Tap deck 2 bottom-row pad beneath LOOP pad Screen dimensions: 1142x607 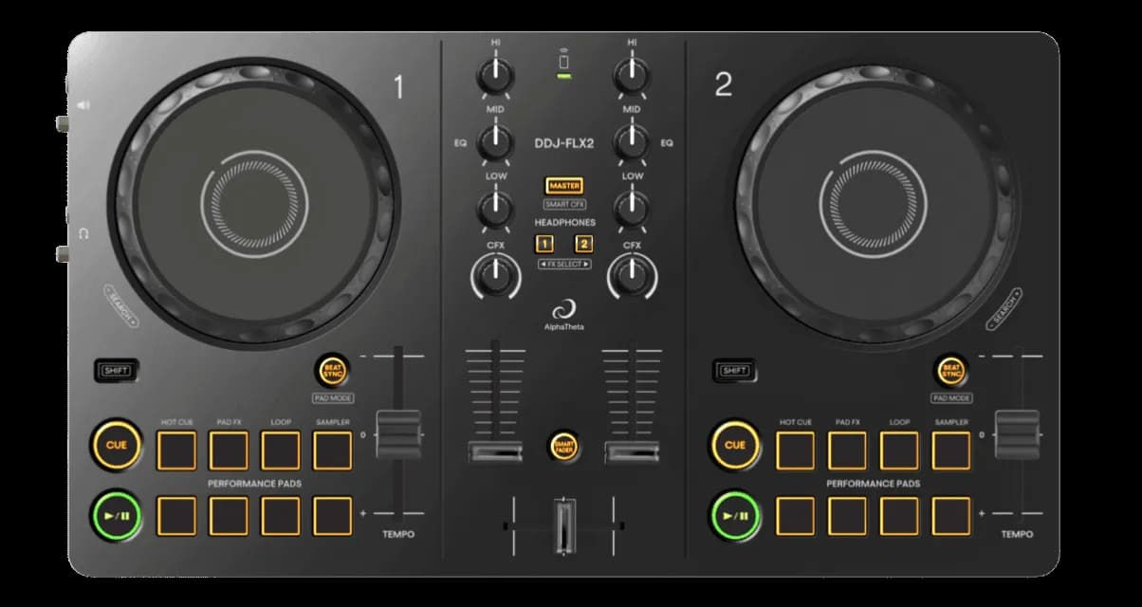coord(899,515)
